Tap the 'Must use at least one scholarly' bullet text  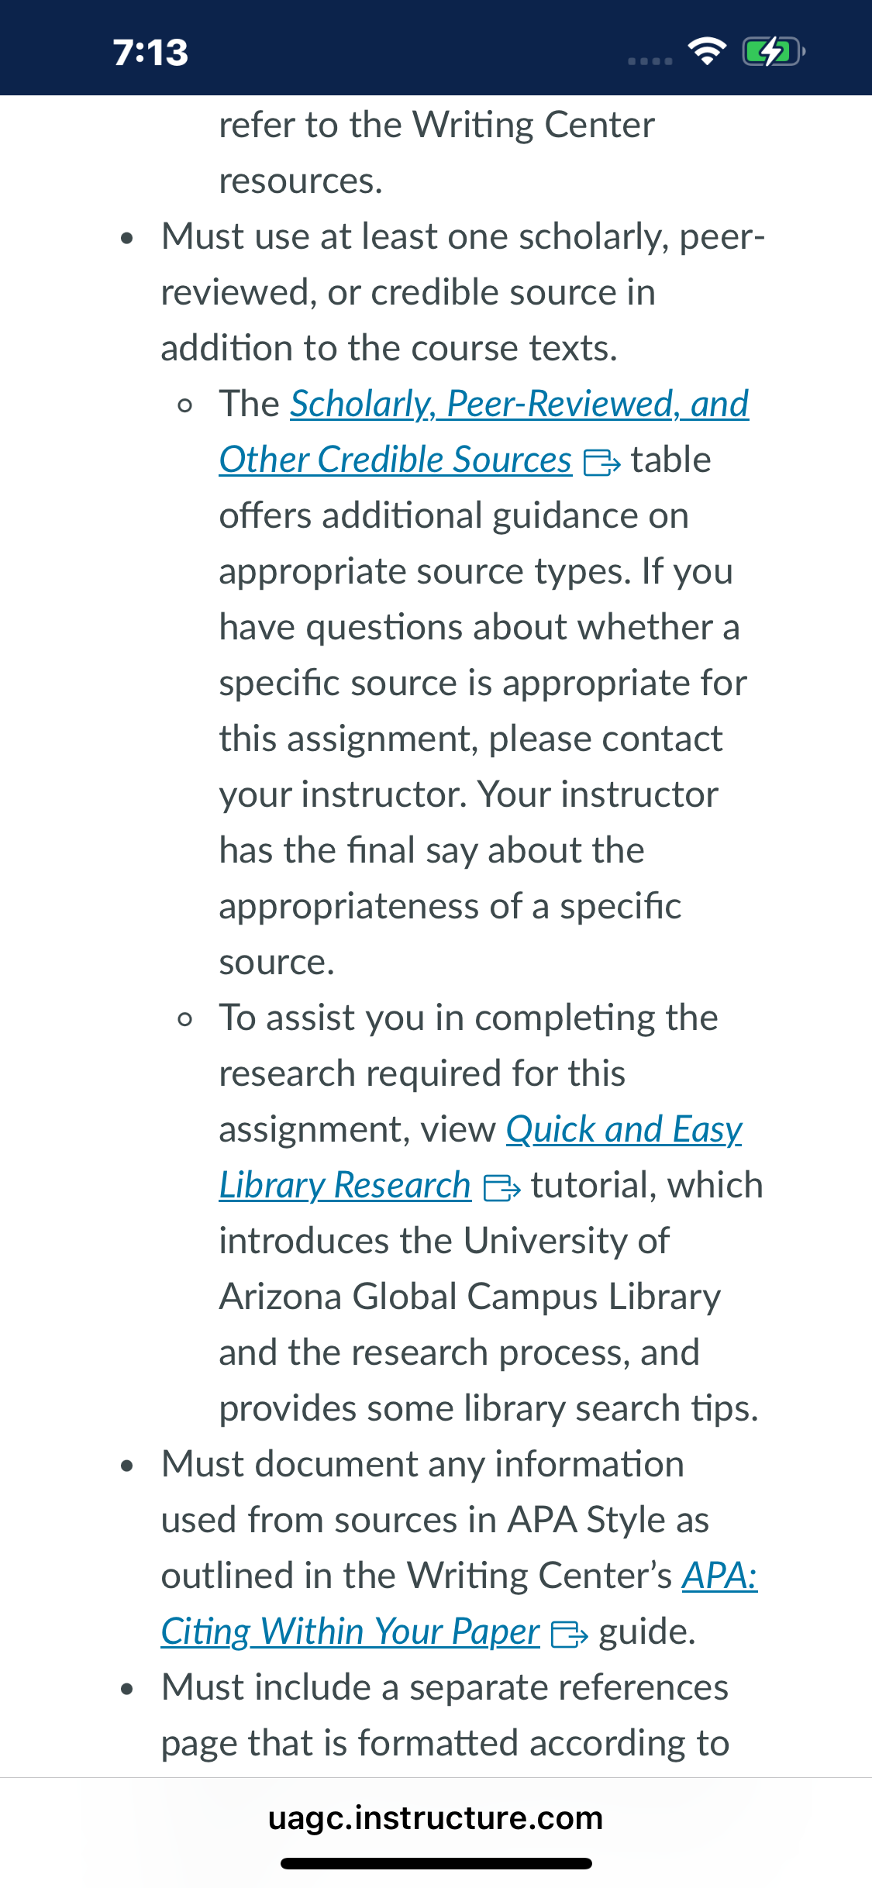pos(463,292)
